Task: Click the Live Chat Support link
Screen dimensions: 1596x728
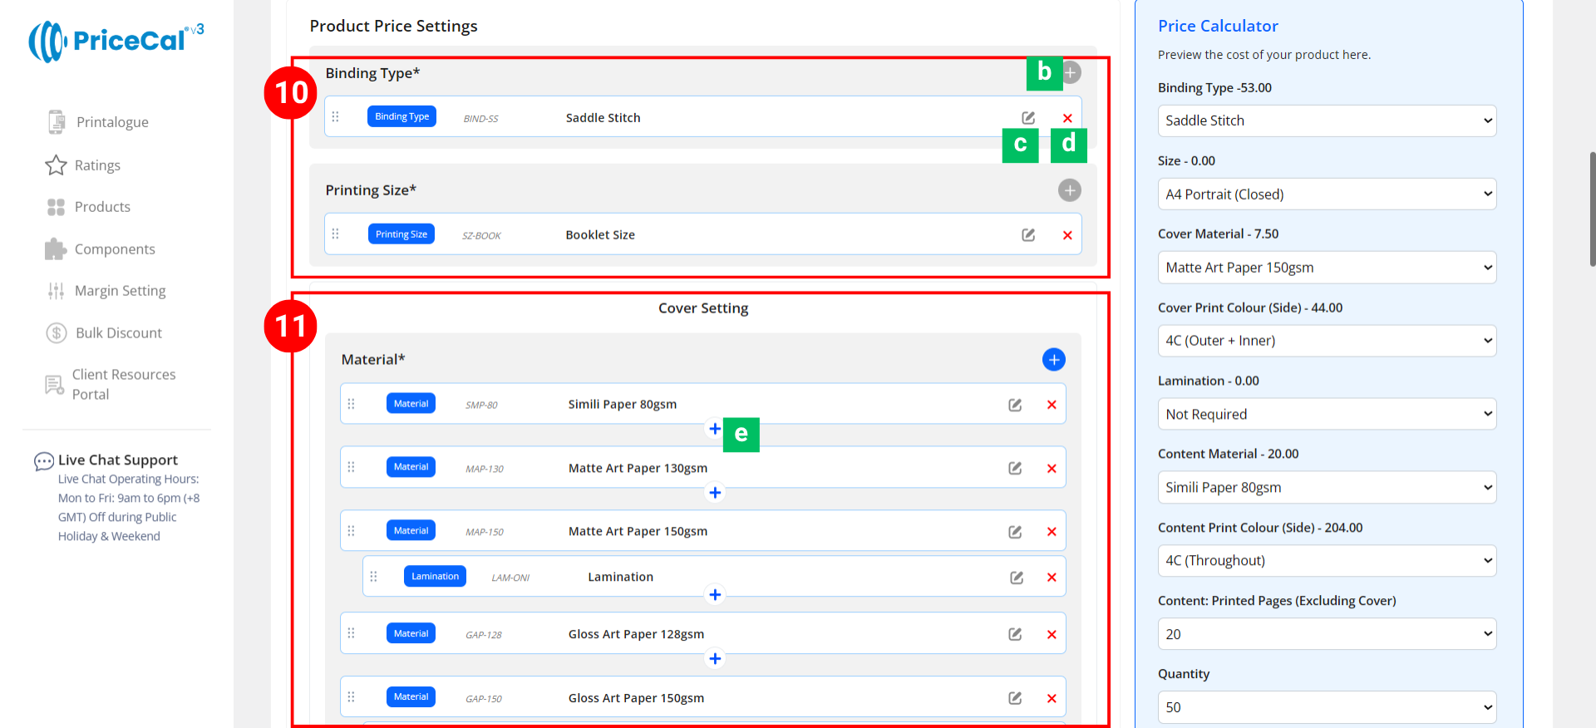Action: pyautogui.click(x=117, y=460)
